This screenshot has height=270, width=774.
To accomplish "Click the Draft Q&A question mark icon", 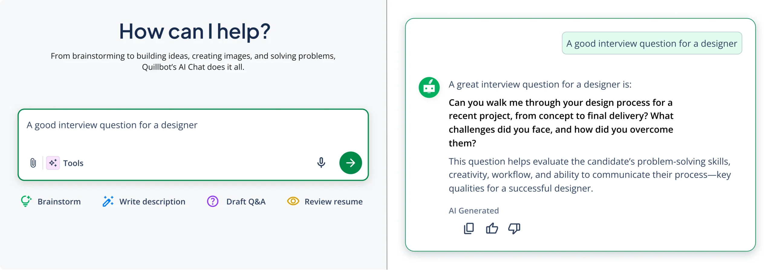I will pos(213,201).
